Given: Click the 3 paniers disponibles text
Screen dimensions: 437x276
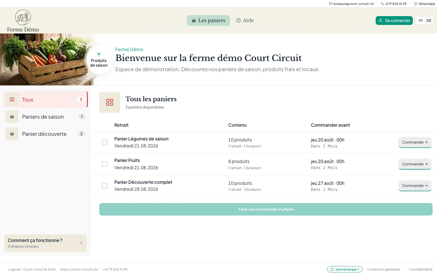Looking at the screenshot, I should 145,107.
